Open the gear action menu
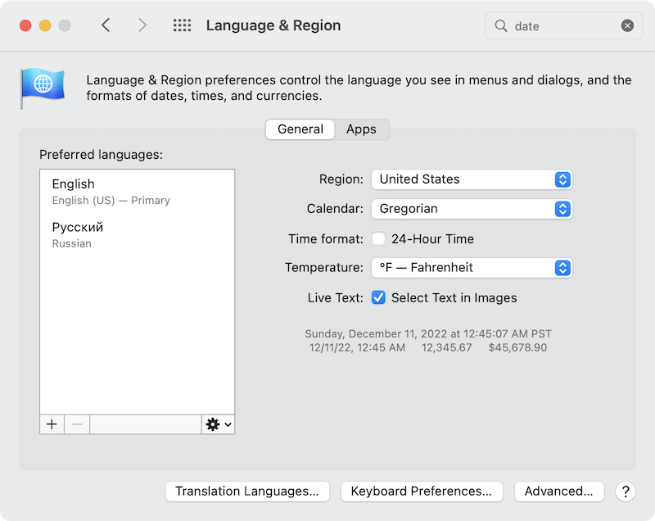Viewport: 655px width, 521px height. click(x=218, y=424)
